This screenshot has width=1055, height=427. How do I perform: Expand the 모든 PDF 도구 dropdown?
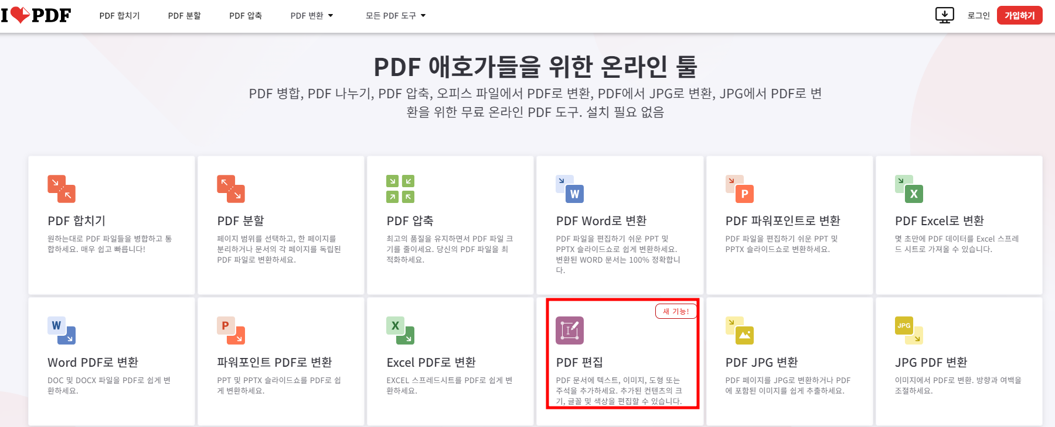point(396,16)
